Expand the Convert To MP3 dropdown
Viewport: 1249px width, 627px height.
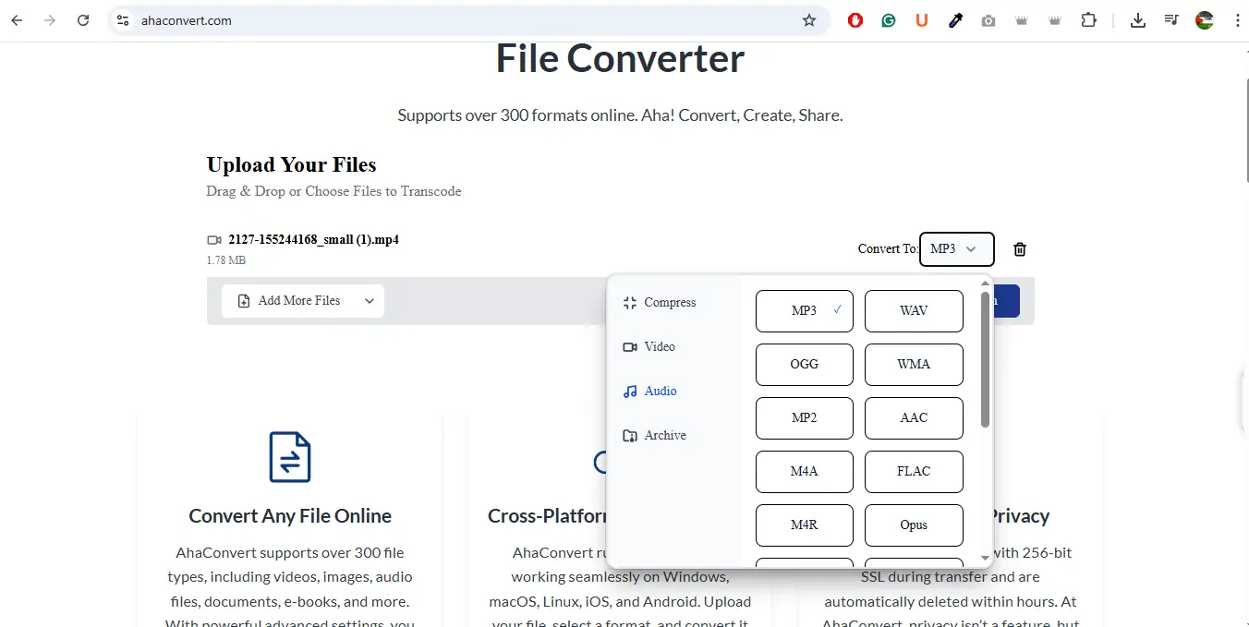(956, 249)
